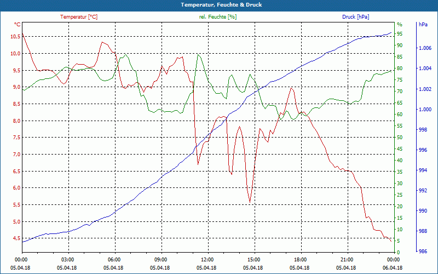Click the '5,5' temperature axis tick
Viewport: 438px width, 274px height.
point(16,204)
